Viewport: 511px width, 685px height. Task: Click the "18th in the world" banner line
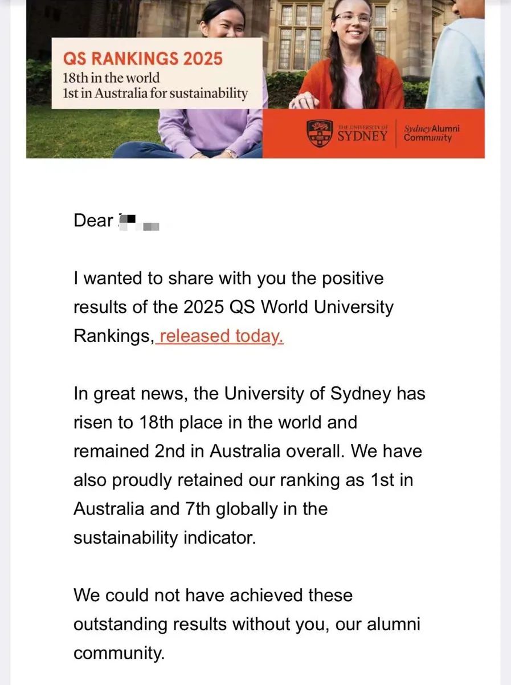tap(111, 77)
